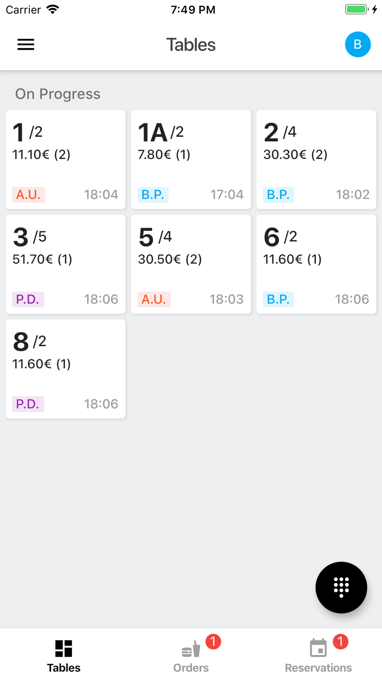Tap the Orders food icon

coord(191,649)
